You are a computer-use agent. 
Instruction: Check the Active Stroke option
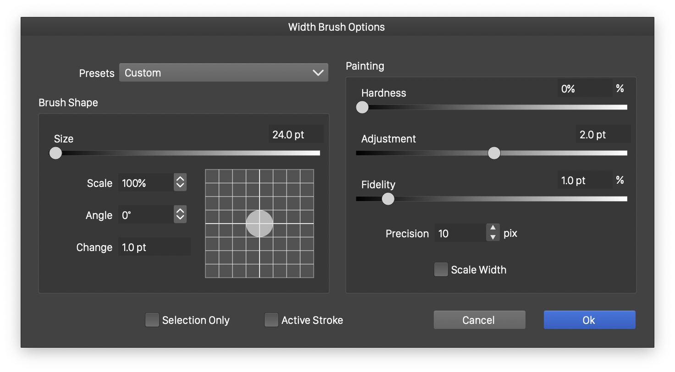pyautogui.click(x=271, y=320)
